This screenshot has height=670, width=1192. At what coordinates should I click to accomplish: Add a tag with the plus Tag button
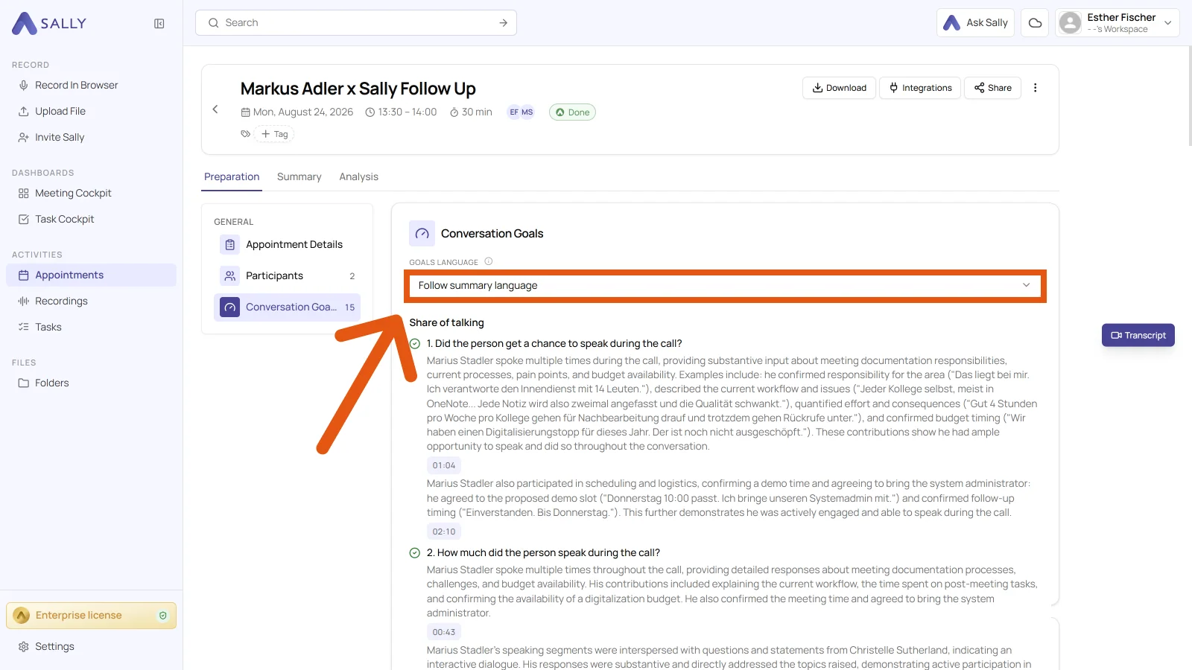click(x=274, y=134)
